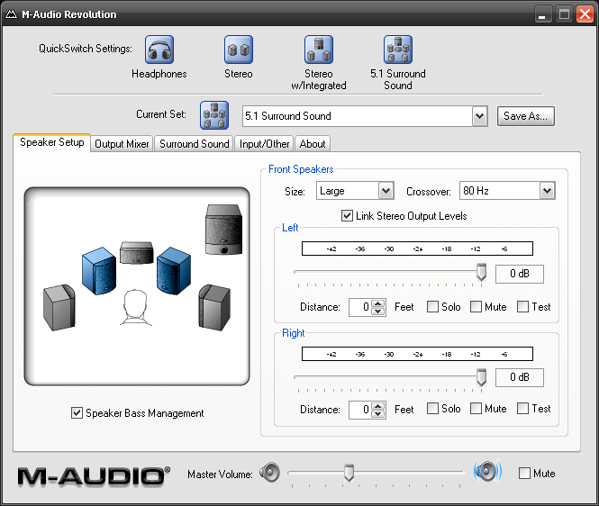
Task: Select the subwoofer in speaker diagram
Action: coord(224,230)
